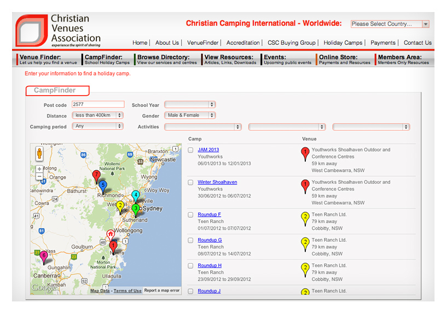
Task: Open the Roundup H camp link
Action: click(x=210, y=265)
